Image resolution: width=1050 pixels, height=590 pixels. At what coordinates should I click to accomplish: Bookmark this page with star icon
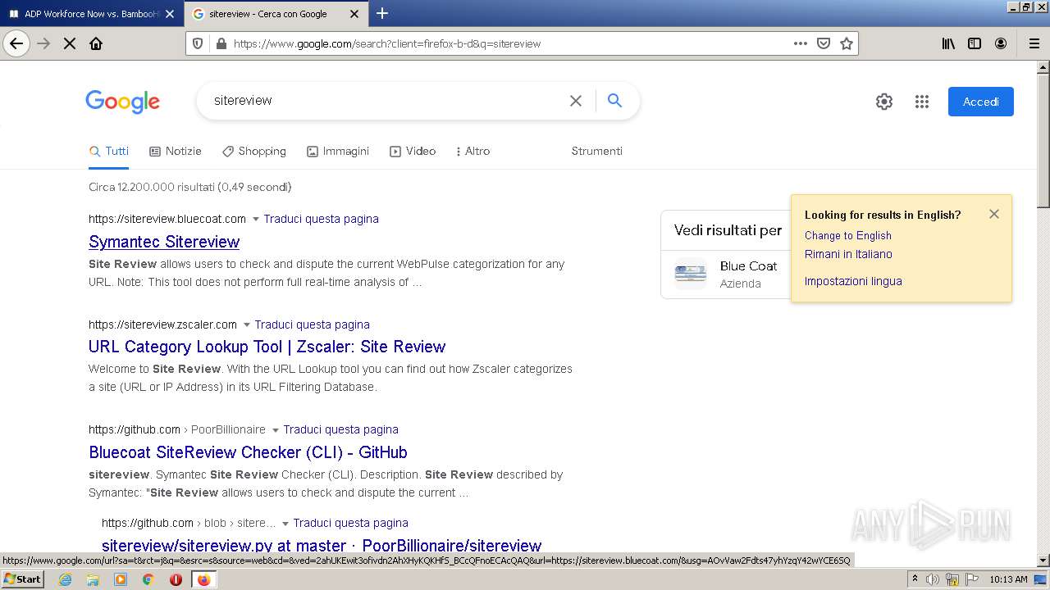(847, 43)
